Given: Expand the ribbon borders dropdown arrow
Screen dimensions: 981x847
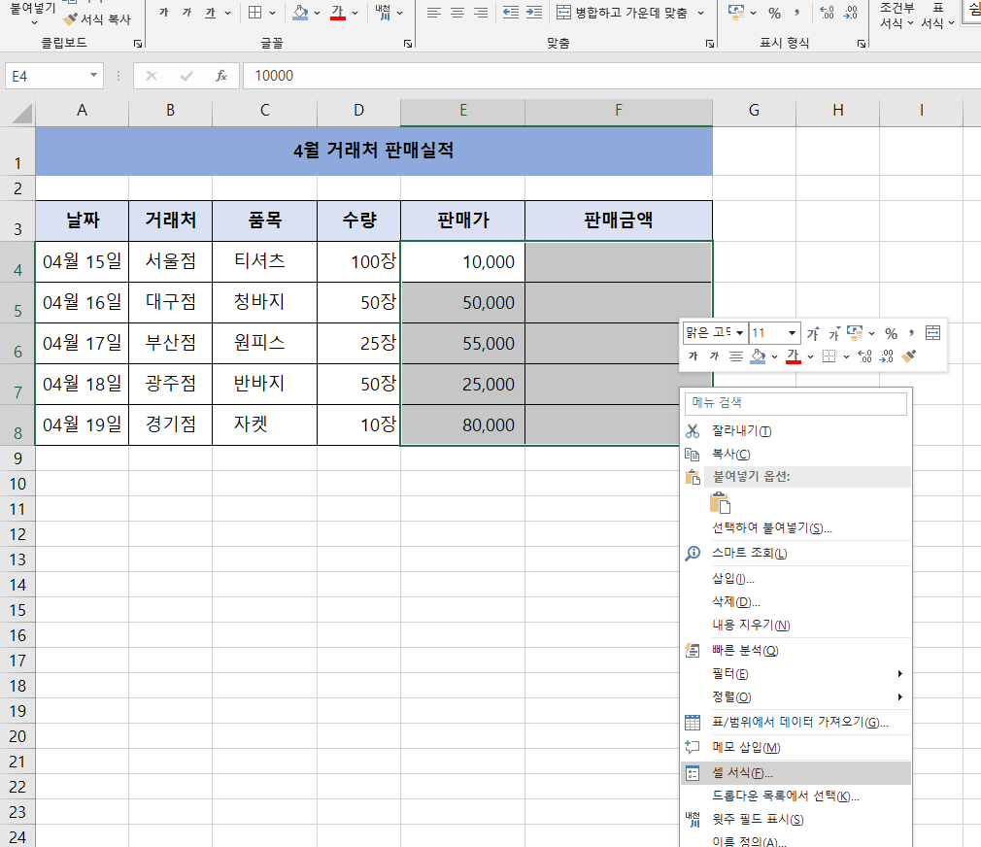Looking at the screenshot, I should pos(273,13).
